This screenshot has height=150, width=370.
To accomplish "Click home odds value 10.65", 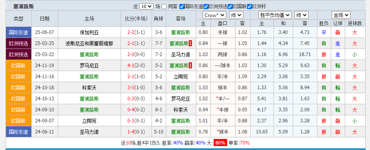I will (262, 132).
